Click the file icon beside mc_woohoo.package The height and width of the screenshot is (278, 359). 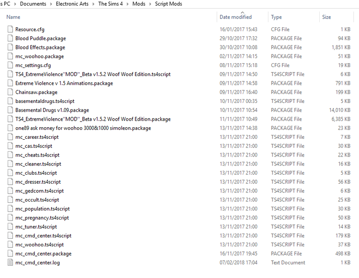pos(10,56)
